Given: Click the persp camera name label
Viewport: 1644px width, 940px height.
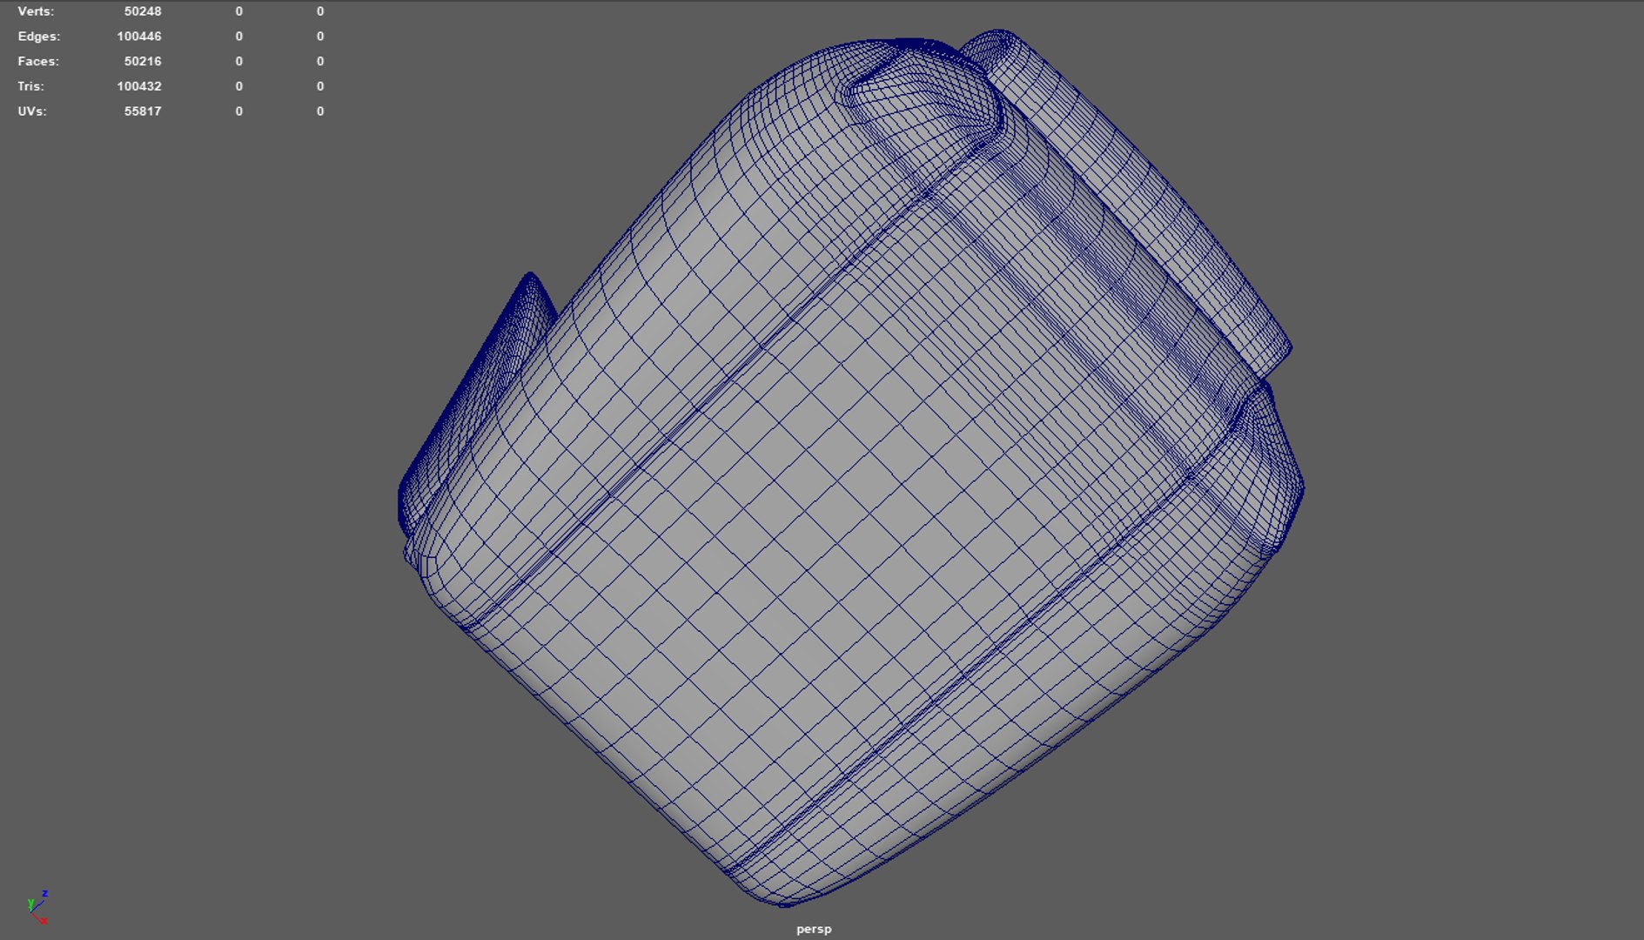Looking at the screenshot, I should click(814, 929).
